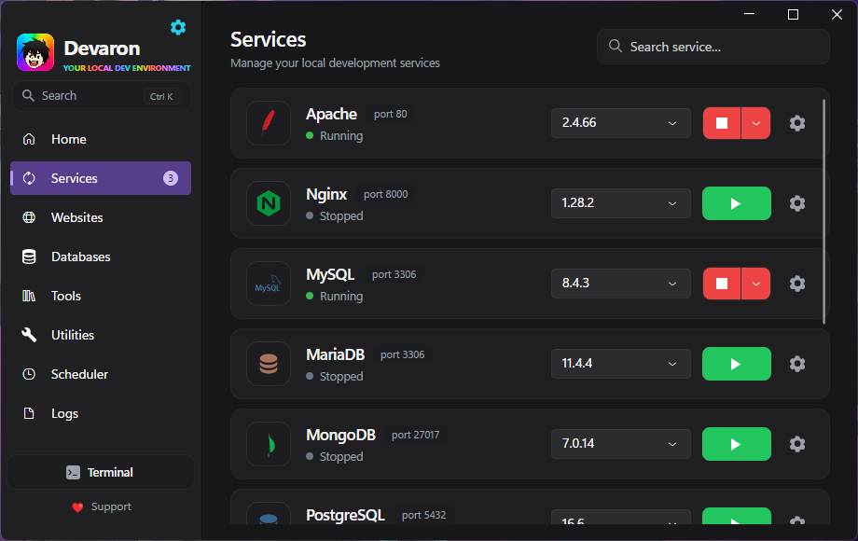Click the Ctrl K shortcut hint
Viewport: 858px width, 541px height.
(161, 96)
